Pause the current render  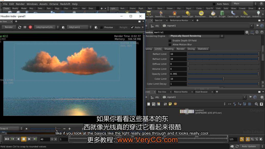coord(25,27)
